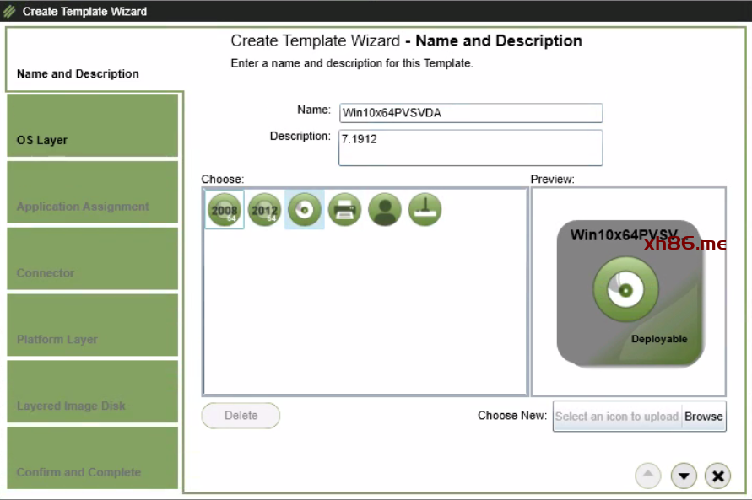Click Browse to upload an icon
Screen dimensions: 752x500
(x=703, y=417)
